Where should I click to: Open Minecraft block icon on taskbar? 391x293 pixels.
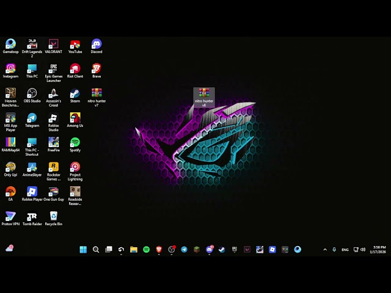(197, 250)
